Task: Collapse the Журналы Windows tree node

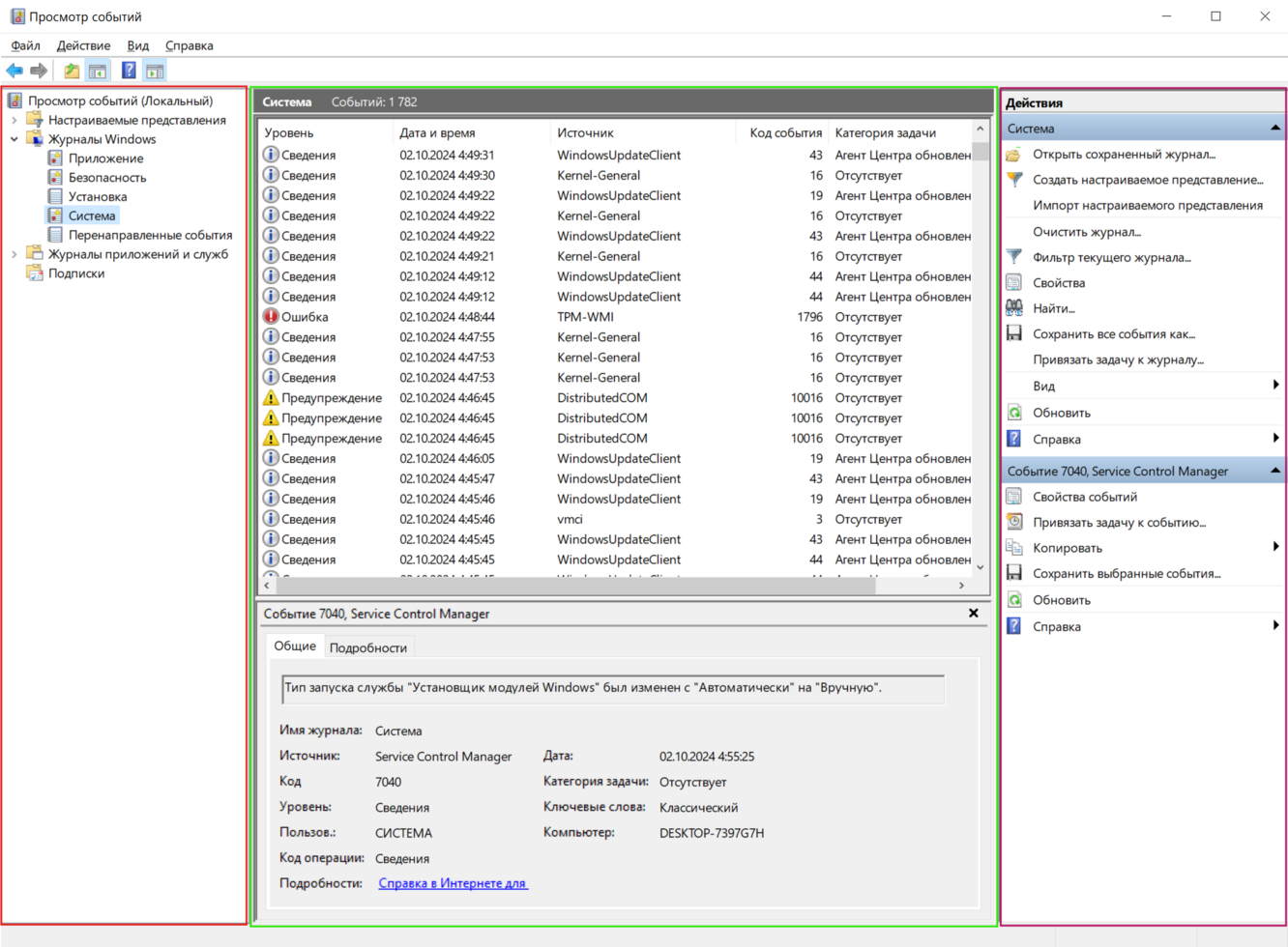Action: (15, 139)
